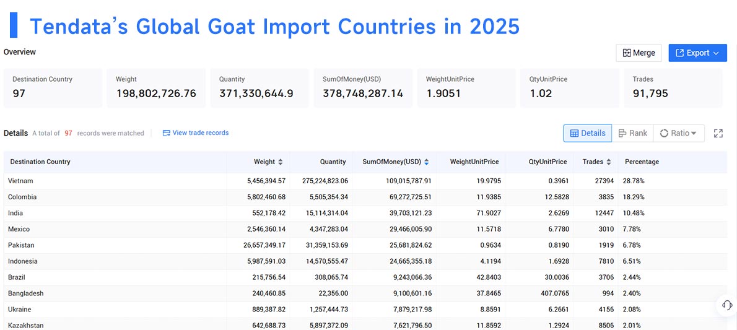Click Bangladesh's QtyUnitPrice 407.0765

554,293
